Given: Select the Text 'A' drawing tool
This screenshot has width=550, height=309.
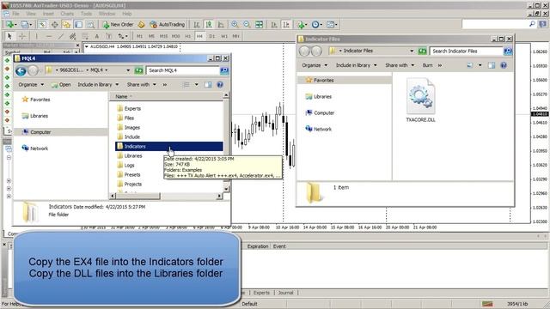Looking at the screenshot, I should 97,36.
